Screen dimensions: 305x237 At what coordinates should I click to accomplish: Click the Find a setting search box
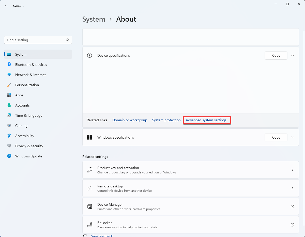tap(36, 40)
